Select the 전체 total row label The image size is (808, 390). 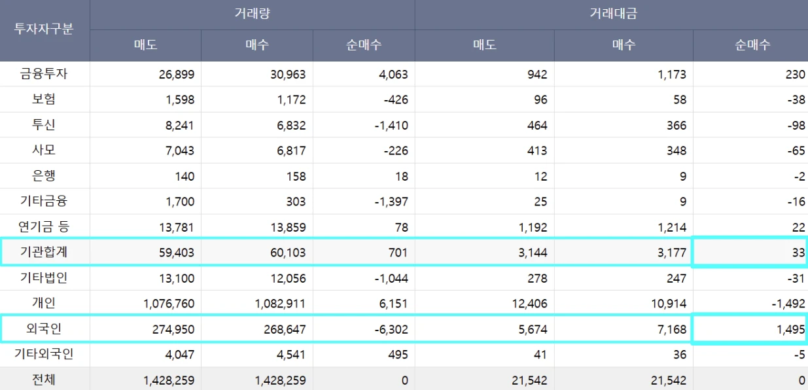pos(44,380)
